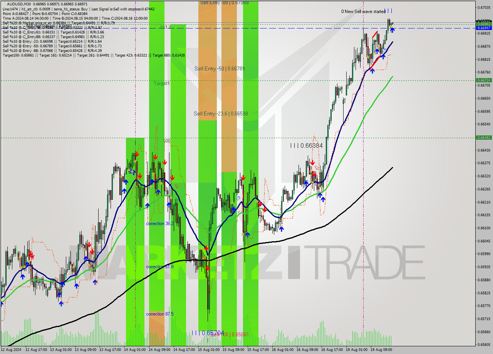Click the 161.8 Fibonacci level label
This screenshot has height=354, width=493.
point(166,27)
